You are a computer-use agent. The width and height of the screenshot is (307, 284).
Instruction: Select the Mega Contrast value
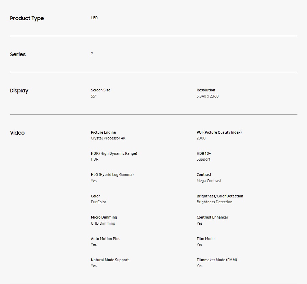(x=209, y=181)
